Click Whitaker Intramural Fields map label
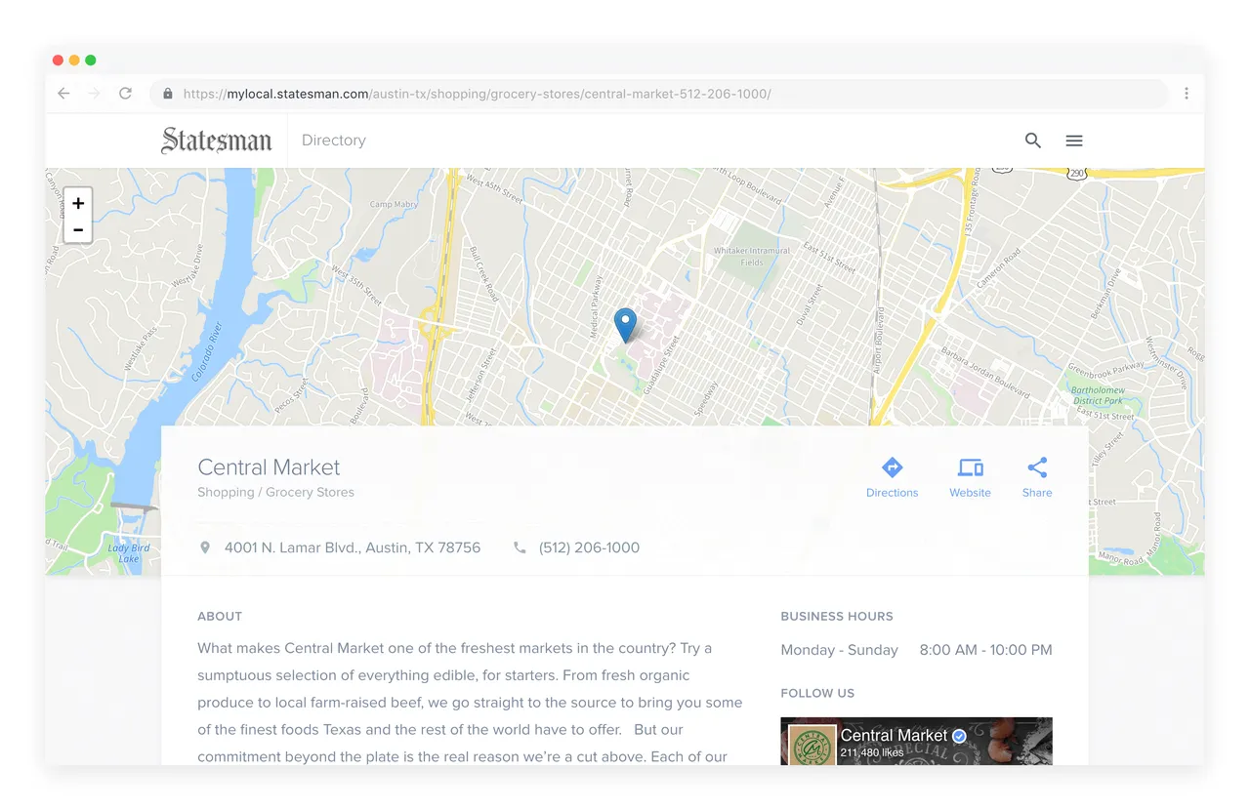Image resolution: width=1250 pixels, height=810 pixels. click(x=751, y=256)
